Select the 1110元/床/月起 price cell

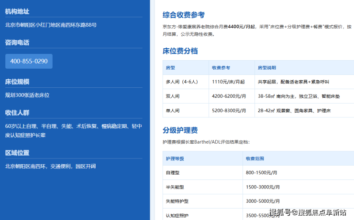click(232, 82)
